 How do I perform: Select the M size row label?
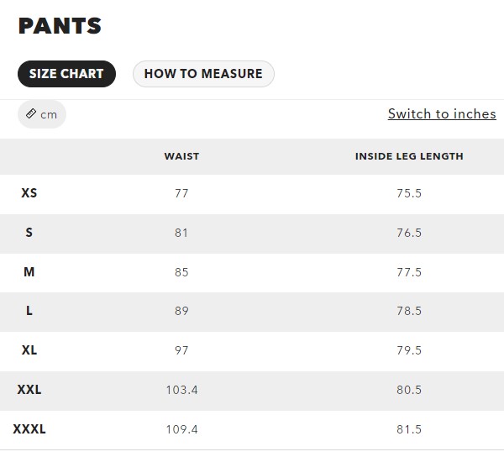pos(29,272)
